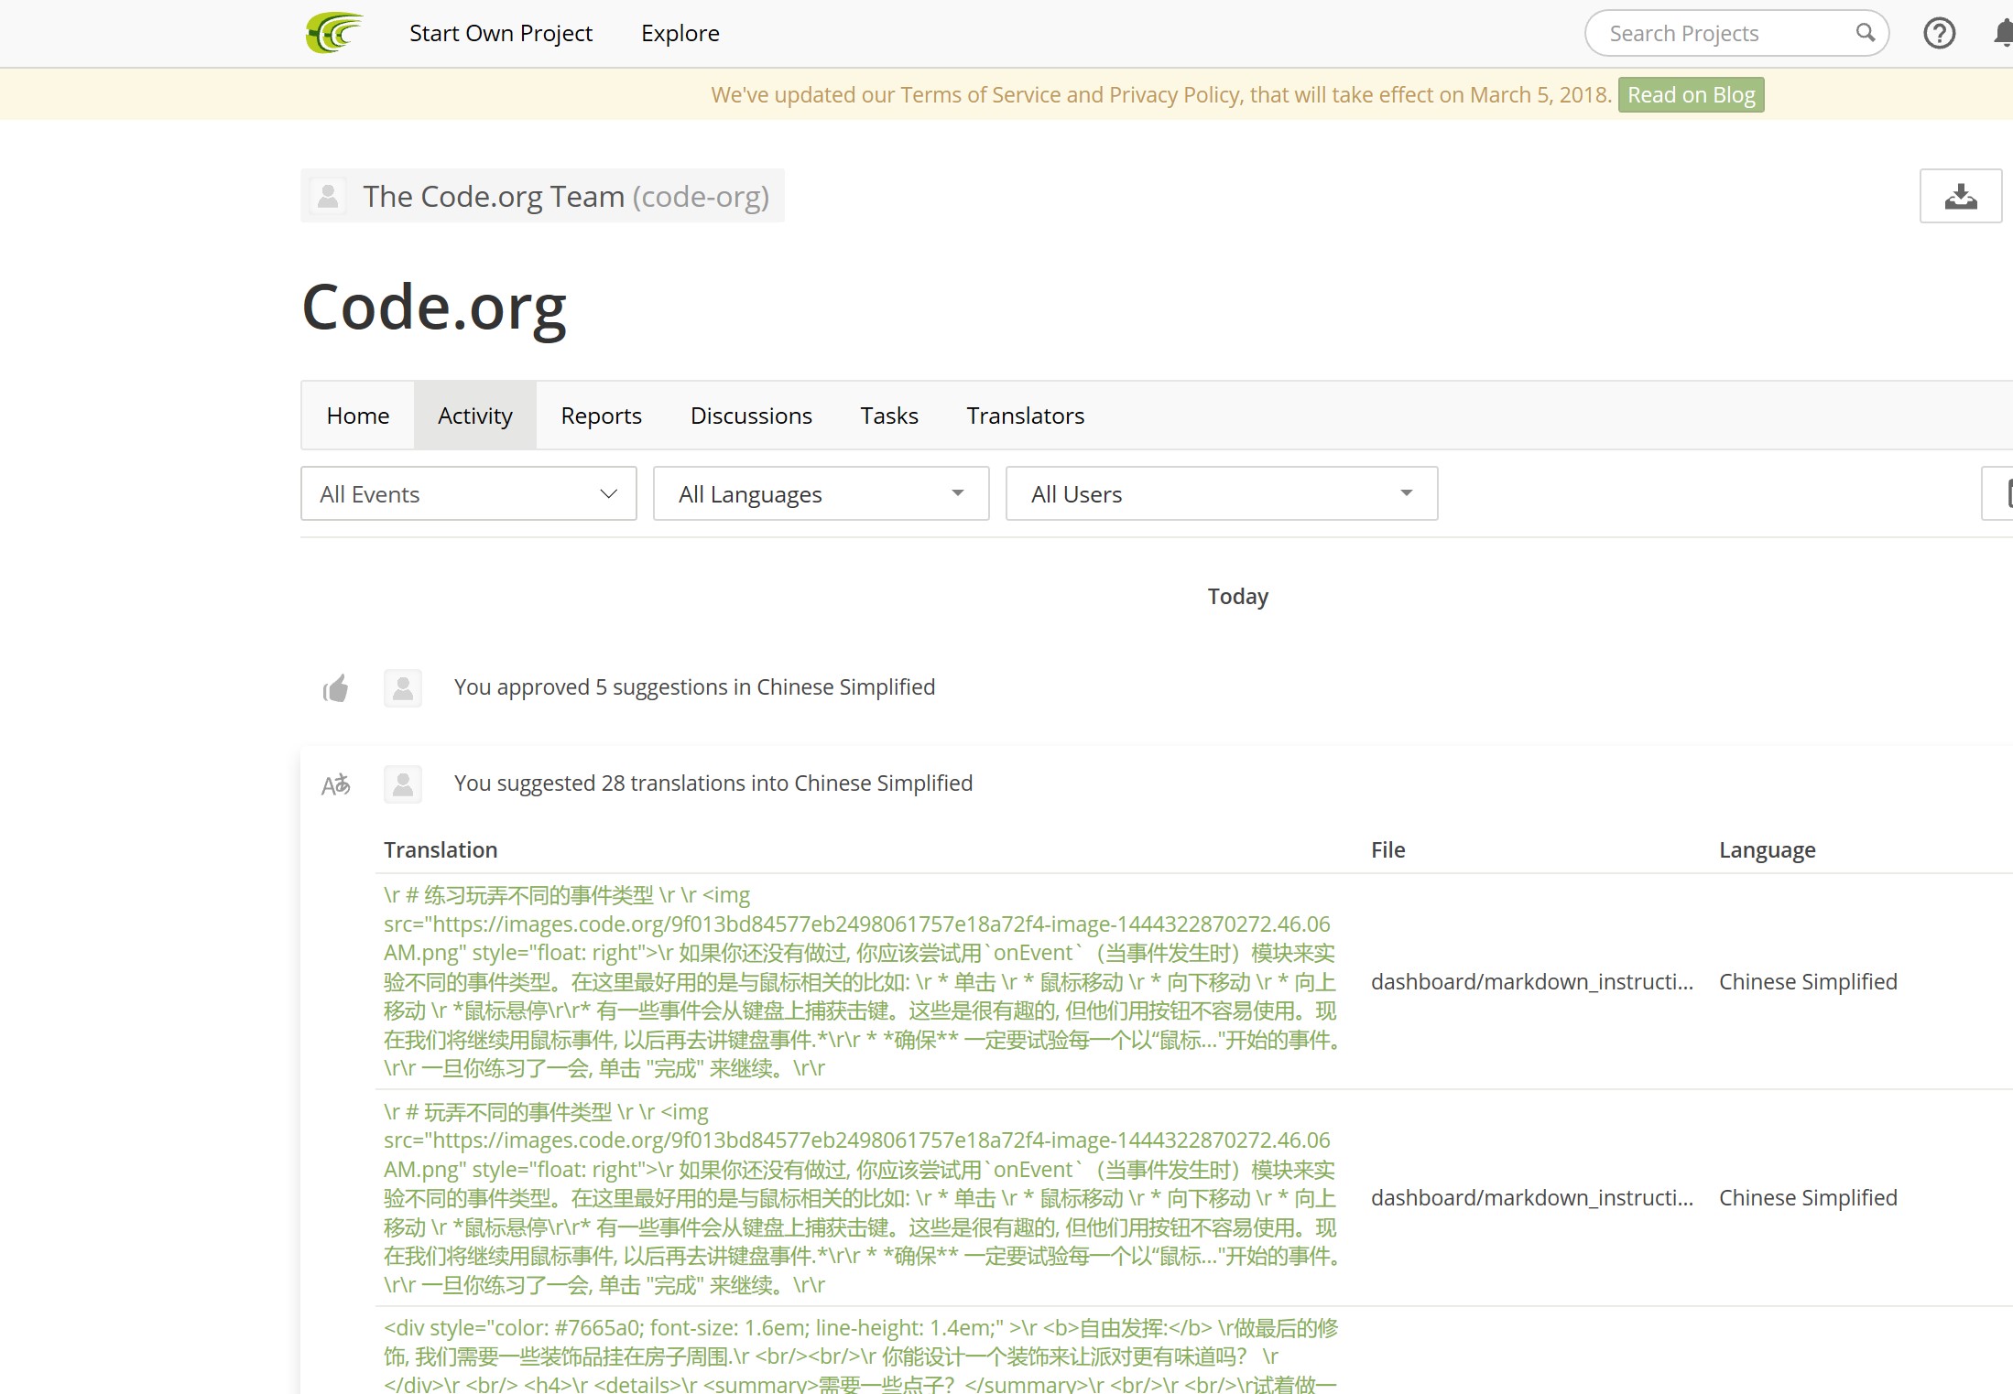Click the download translations icon button
The height and width of the screenshot is (1394, 2013).
(1960, 196)
